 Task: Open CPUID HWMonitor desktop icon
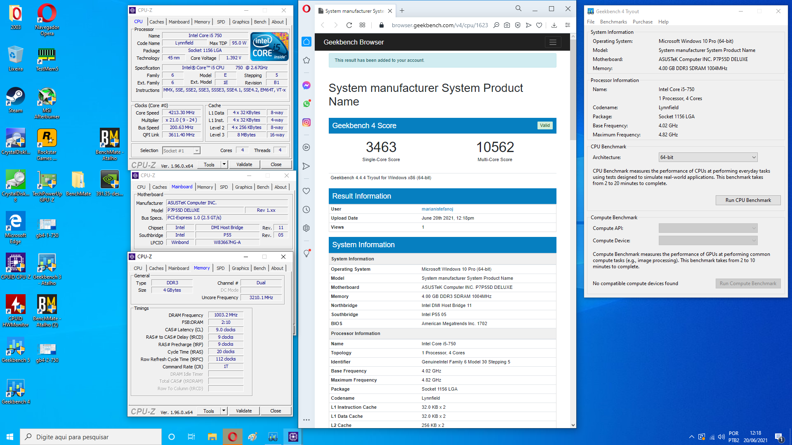15,311
